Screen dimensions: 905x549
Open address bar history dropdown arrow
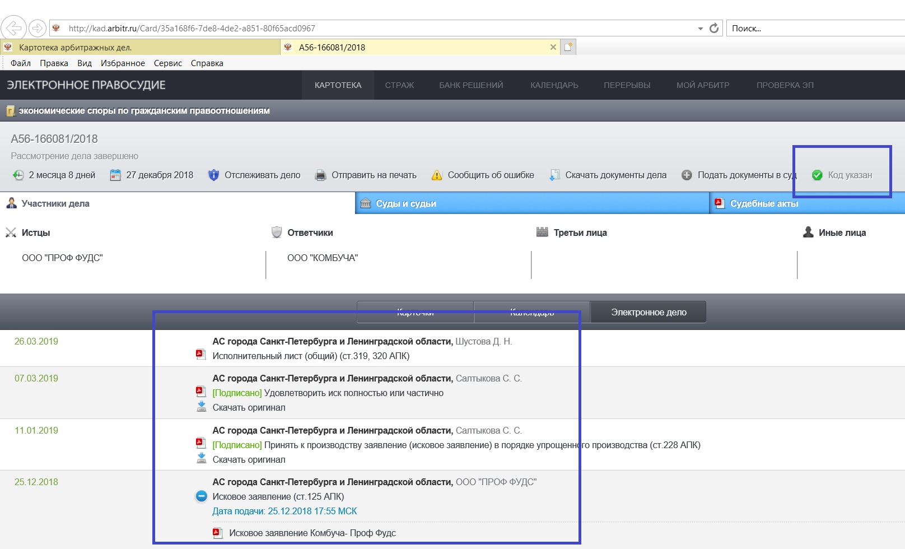pyautogui.click(x=700, y=29)
